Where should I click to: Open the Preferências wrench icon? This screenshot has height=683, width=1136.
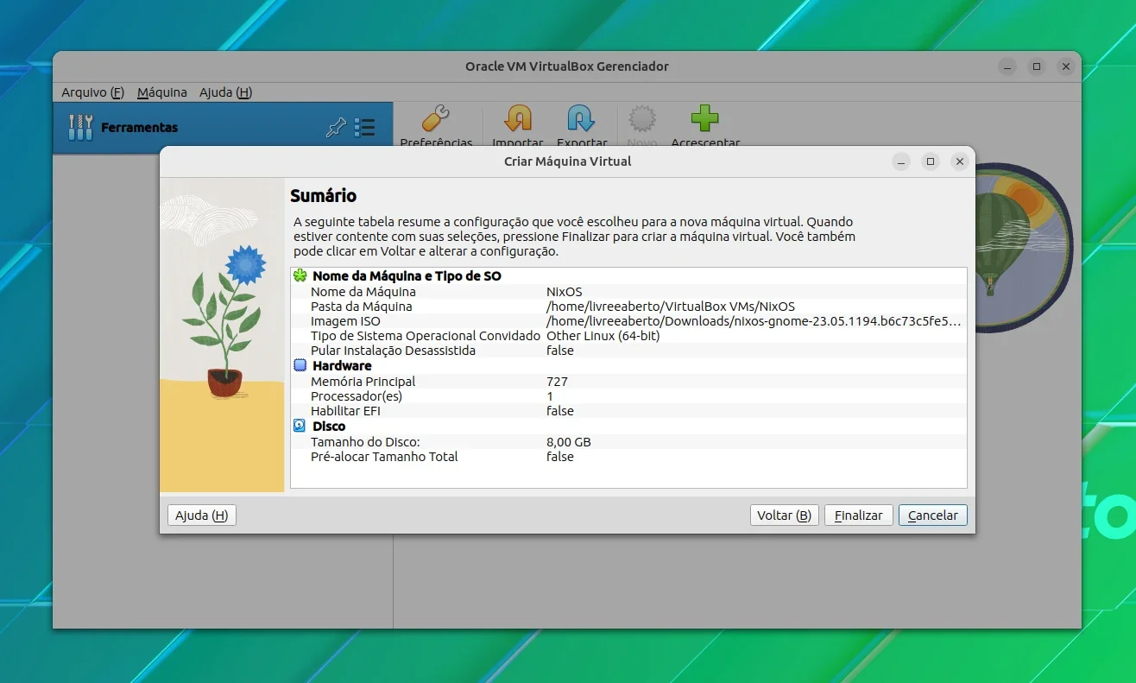436,118
